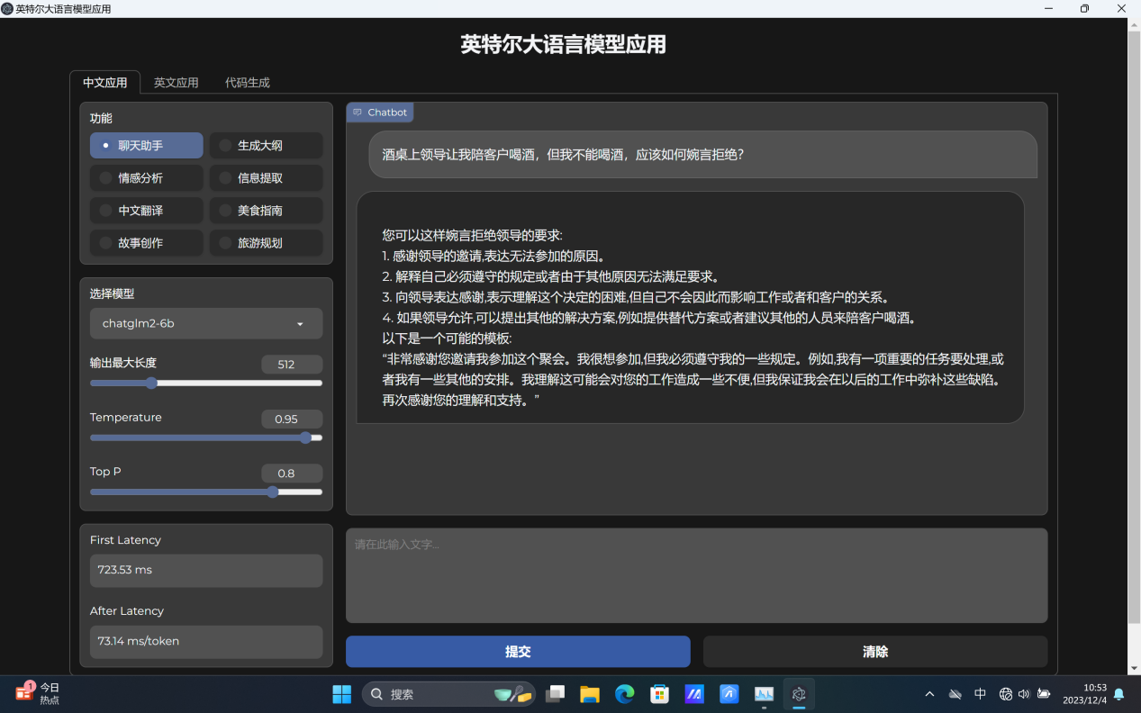Click the Chatbot label chat icon
Image resolution: width=1141 pixels, height=713 pixels.
tap(358, 113)
